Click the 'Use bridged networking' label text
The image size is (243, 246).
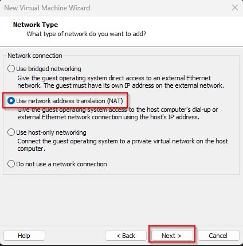[x=49, y=69]
